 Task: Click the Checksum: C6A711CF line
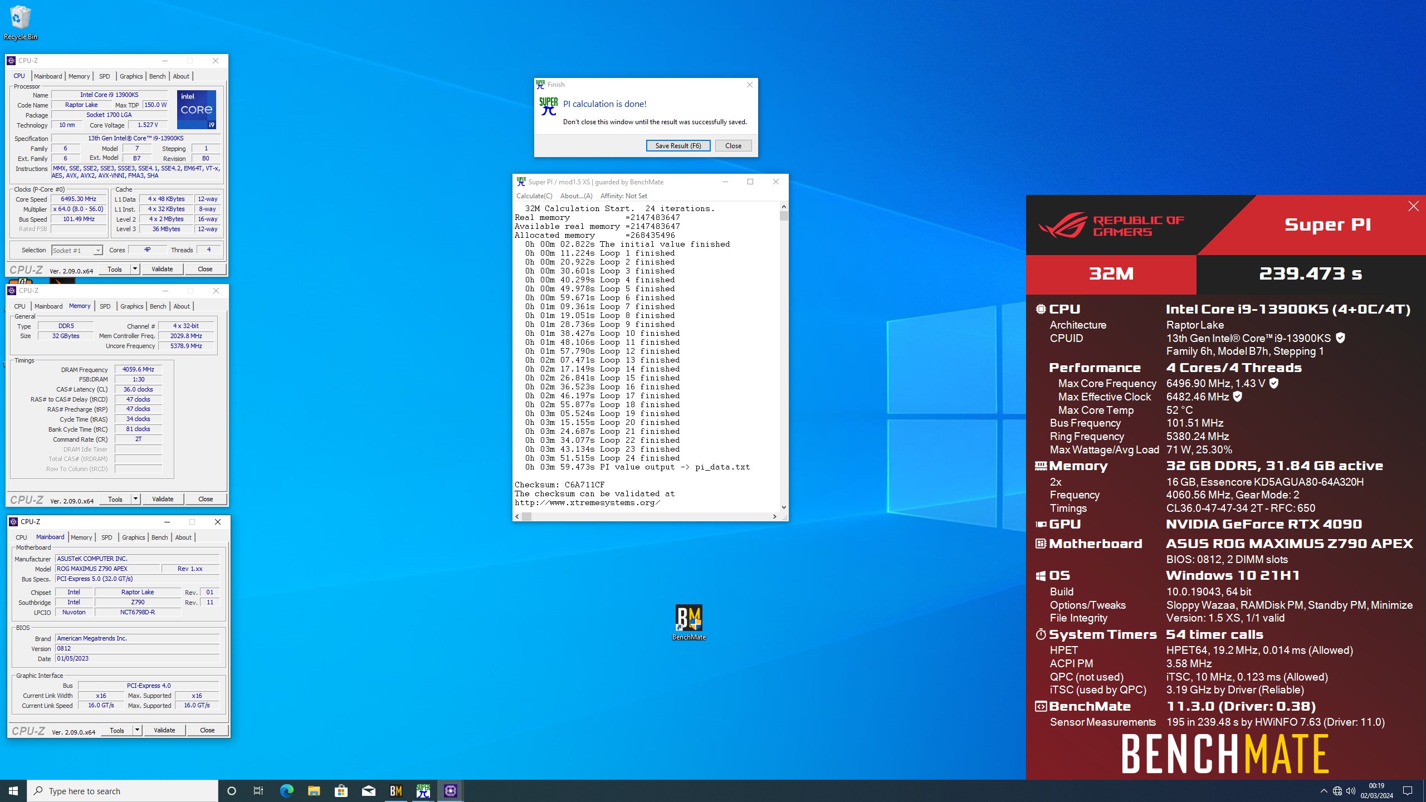click(x=559, y=485)
